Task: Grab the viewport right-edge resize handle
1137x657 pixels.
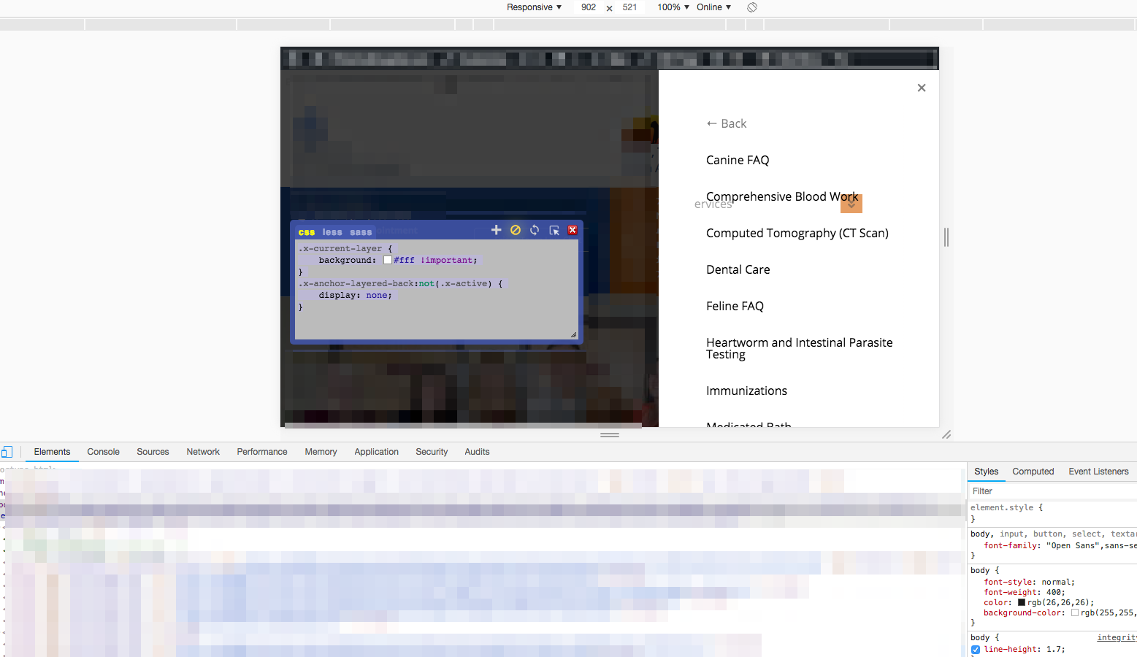Action: click(x=946, y=237)
